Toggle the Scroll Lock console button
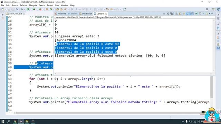Image resolution: width=221 pixels, height=124 pixels. click(x=180, y=14)
